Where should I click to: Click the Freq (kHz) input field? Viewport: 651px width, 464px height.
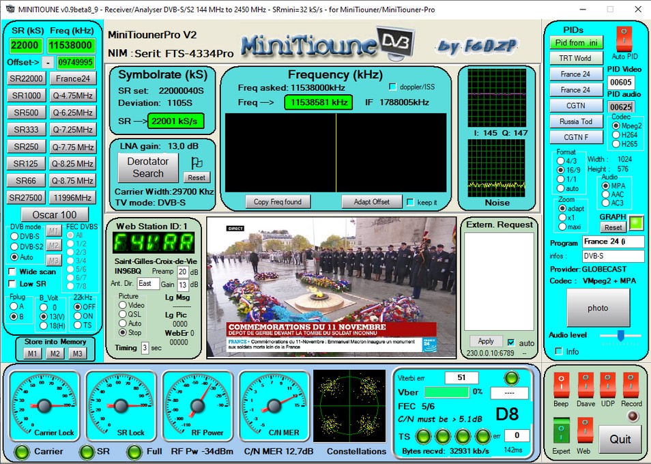[x=71, y=45]
